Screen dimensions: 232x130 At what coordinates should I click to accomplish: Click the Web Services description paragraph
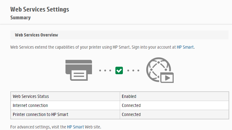point(102,47)
